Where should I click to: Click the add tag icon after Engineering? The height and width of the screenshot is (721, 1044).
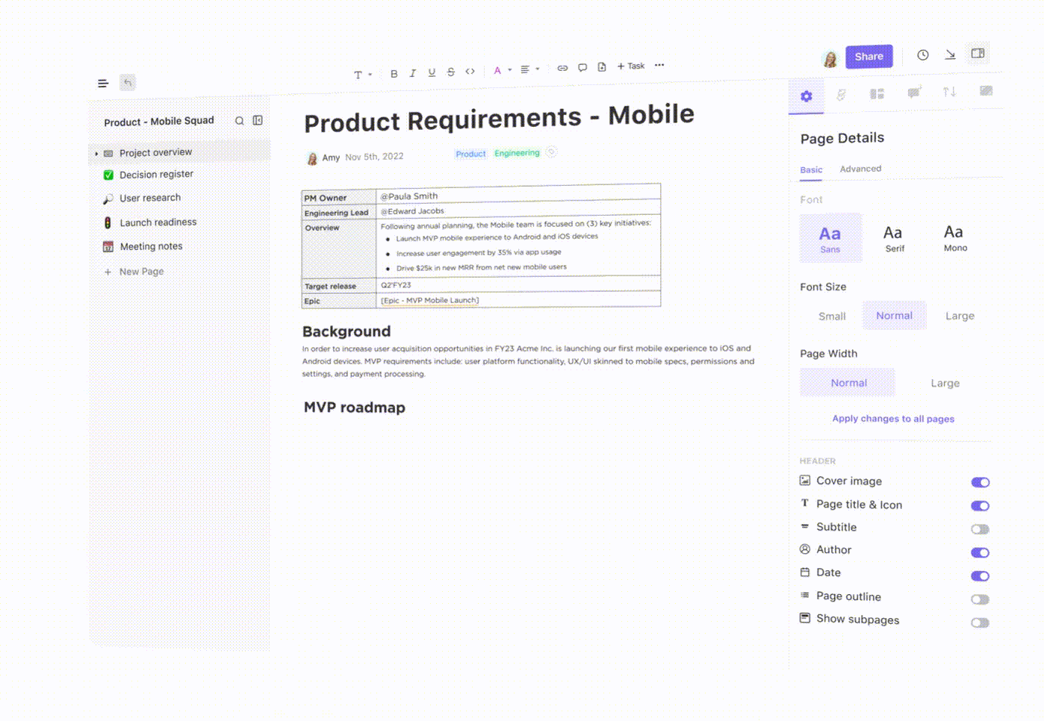[551, 152]
